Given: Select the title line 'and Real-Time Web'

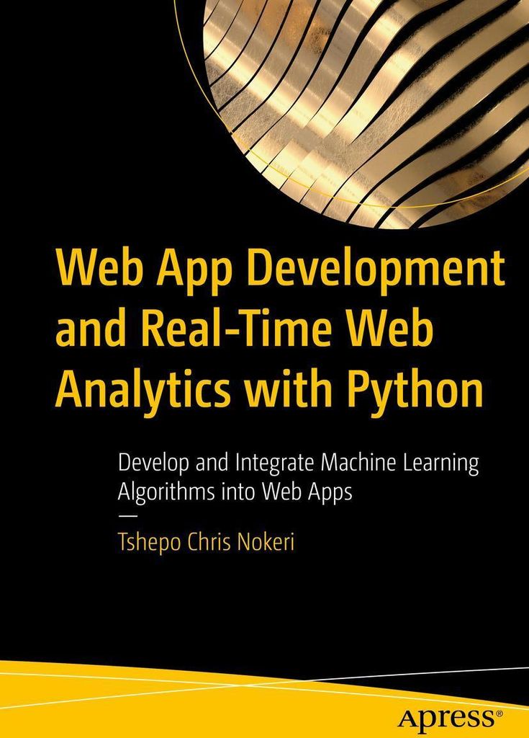Looking at the screenshot, I should tap(245, 332).
